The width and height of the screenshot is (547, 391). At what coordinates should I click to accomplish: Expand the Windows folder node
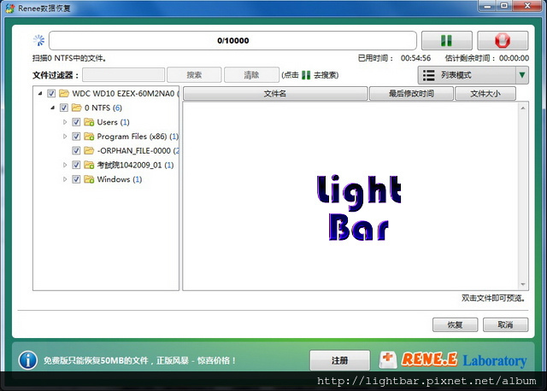(x=65, y=179)
